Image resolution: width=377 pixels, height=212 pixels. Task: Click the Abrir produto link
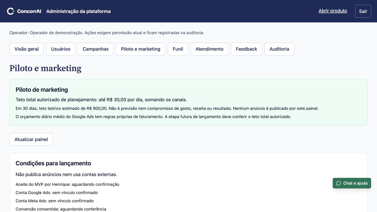coord(333,11)
